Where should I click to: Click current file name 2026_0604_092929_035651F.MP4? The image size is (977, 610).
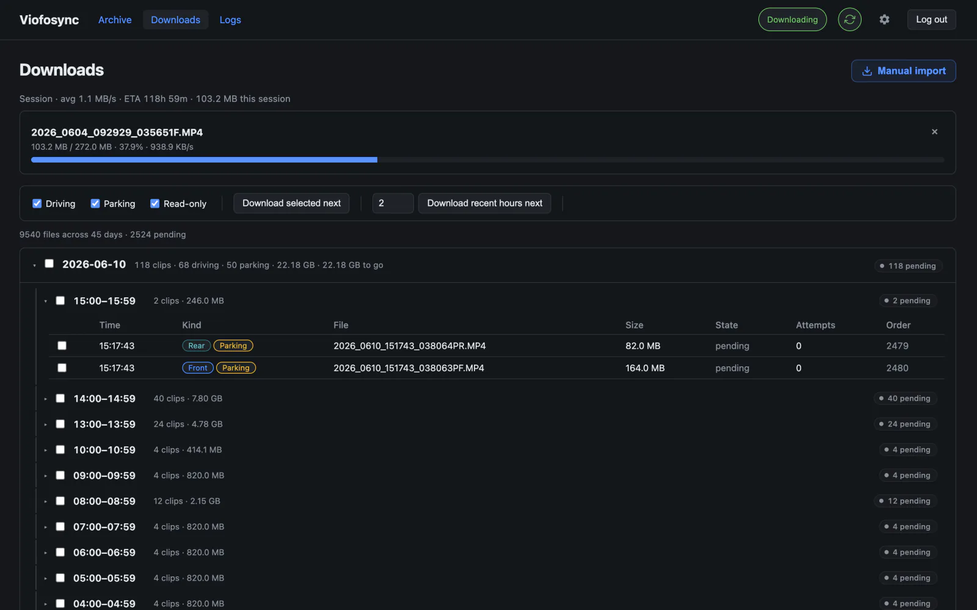click(117, 132)
